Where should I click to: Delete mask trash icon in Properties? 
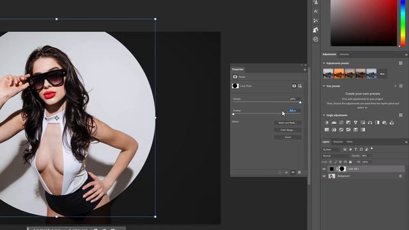coord(300,172)
